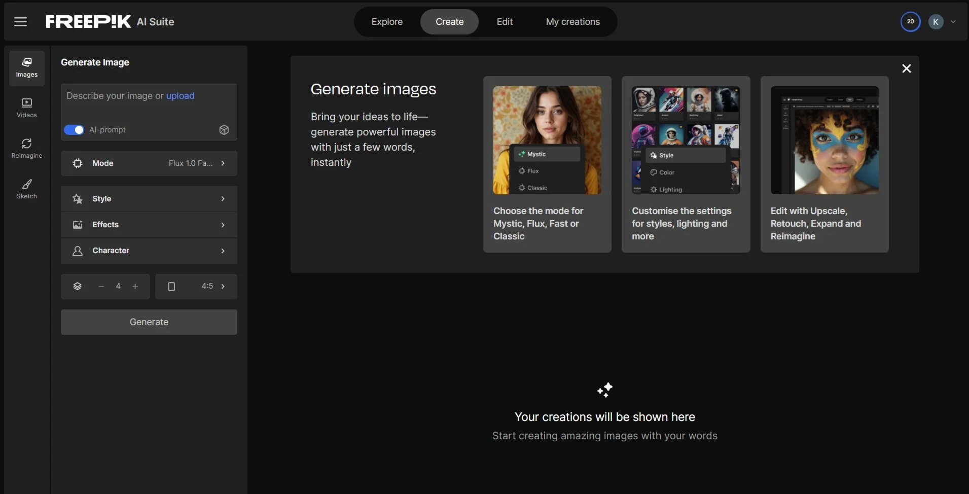
Task: Select the Sketch sidebar tool
Action: point(27,190)
